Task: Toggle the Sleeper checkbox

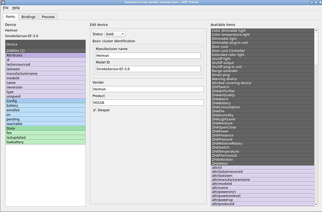Action: coord(94,110)
